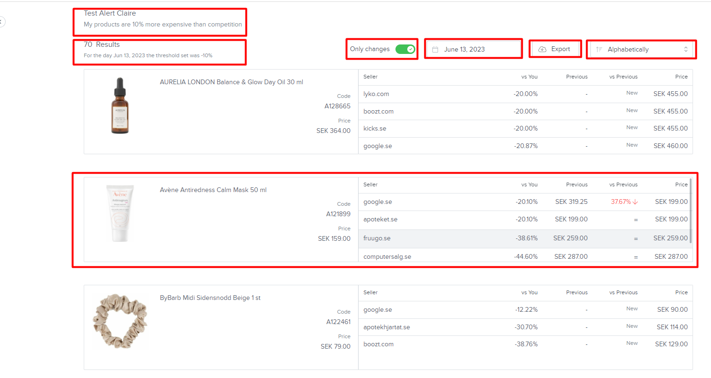Open the Avène Antiredness Calm Mask title
Viewport: 711px width, 378px height.
(x=213, y=190)
